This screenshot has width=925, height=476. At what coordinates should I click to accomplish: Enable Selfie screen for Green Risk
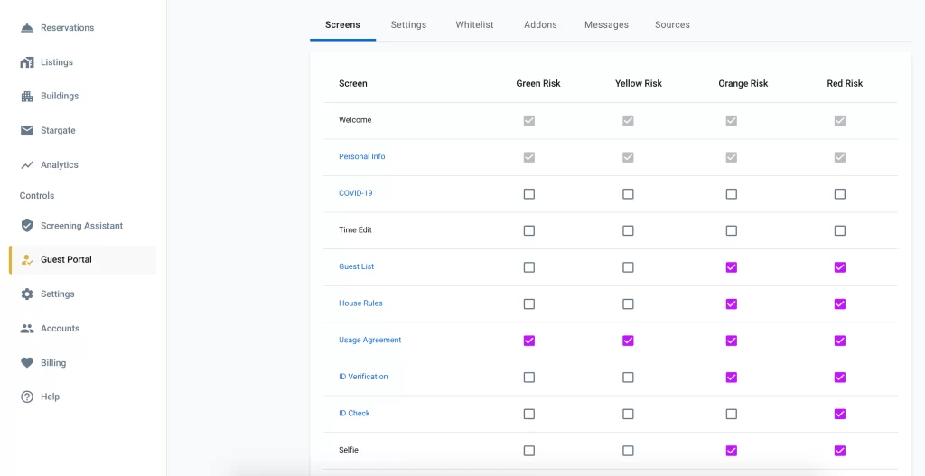(529, 451)
